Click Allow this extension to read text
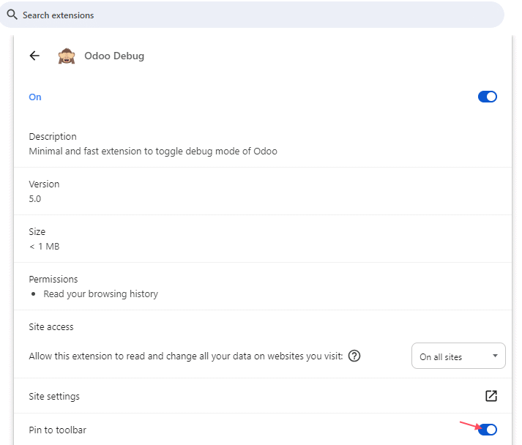 [186, 356]
